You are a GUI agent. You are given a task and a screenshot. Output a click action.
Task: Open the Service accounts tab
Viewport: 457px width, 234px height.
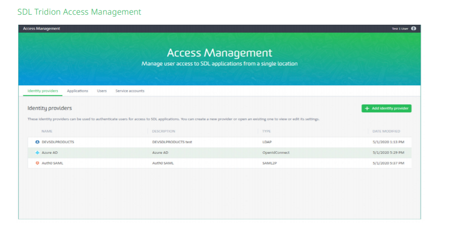130,91
